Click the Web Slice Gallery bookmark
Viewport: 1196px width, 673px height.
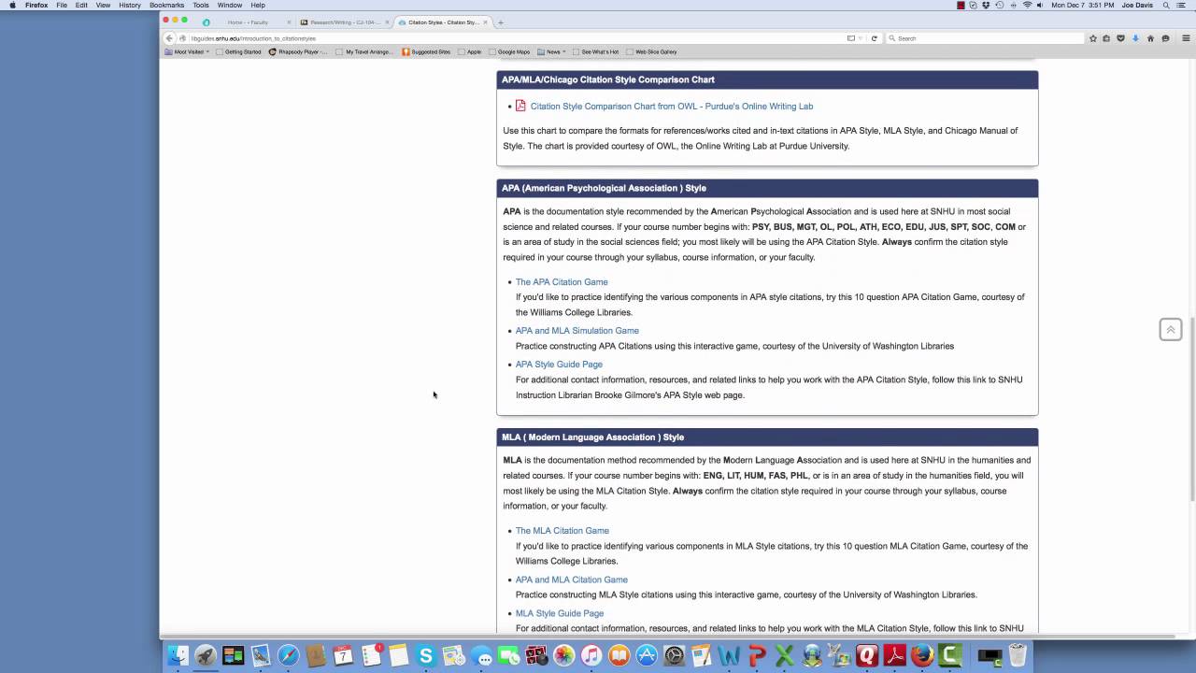click(651, 52)
